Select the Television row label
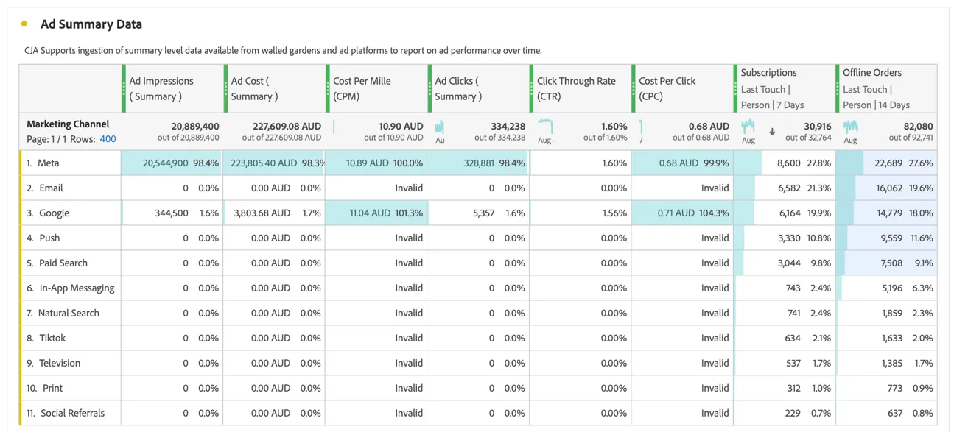 click(60, 363)
